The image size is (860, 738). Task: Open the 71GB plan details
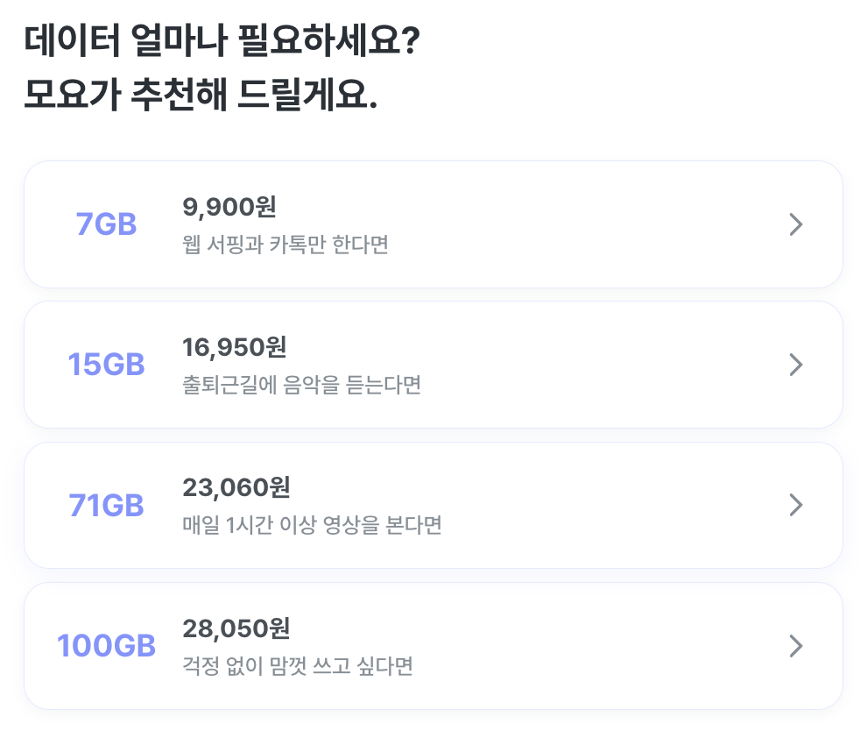[x=434, y=505]
